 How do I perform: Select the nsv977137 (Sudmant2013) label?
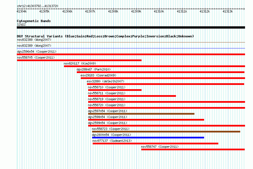click(x=112, y=141)
